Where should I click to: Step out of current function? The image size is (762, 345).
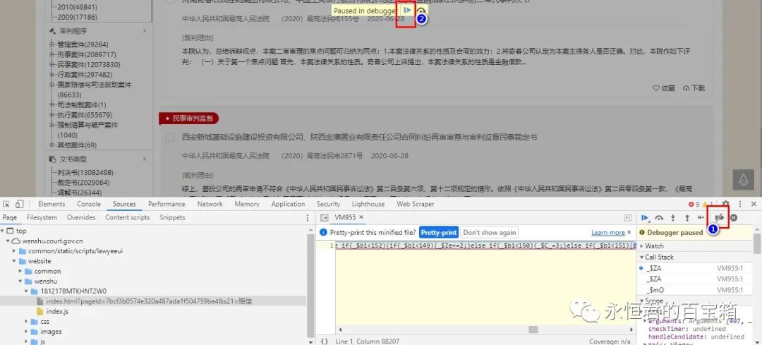click(x=687, y=218)
